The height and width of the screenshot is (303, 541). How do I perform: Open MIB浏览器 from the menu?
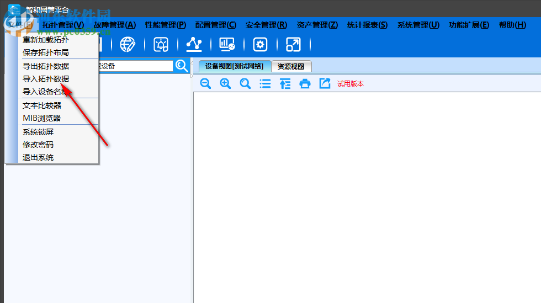click(42, 118)
